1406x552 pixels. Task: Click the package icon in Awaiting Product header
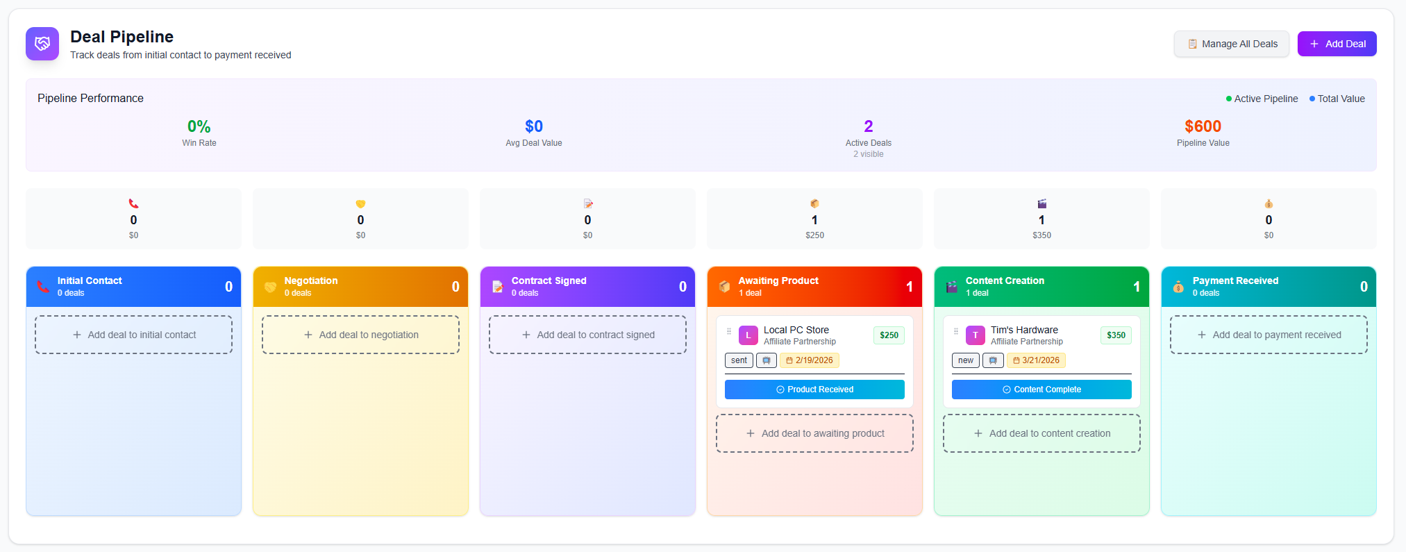click(x=724, y=287)
